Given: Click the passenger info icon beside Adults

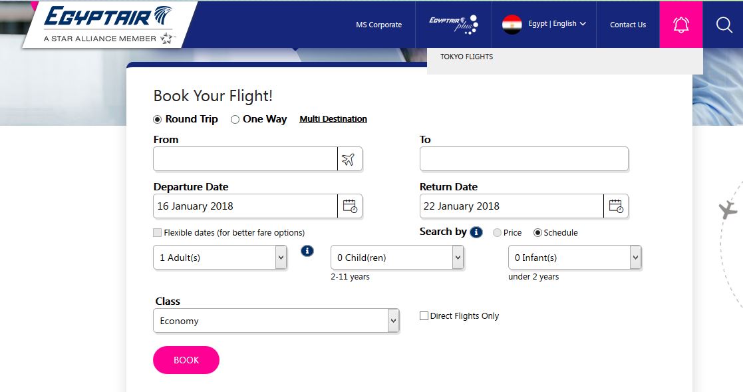Looking at the screenshot, I should pyautogui.click(x=307, y=251).
